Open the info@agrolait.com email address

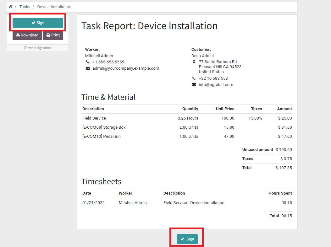pyautogui.click(x=216, y=85)
